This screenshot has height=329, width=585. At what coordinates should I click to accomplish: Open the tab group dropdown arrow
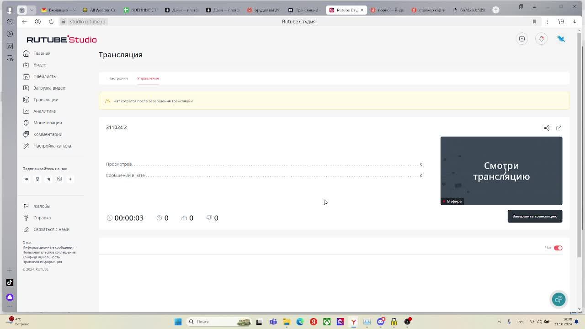click(x=32, y=10)
